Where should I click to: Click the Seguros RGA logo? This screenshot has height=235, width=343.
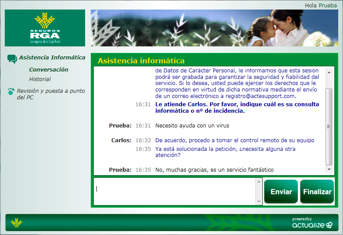(45, 28)
